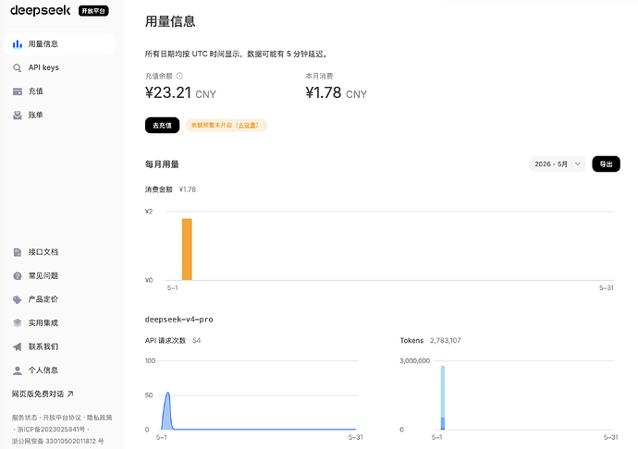Viewport: 638px width, 449px height.
Task: Click the external arrow icon after 网页版免费对话
Action: (x=70, y=394)
